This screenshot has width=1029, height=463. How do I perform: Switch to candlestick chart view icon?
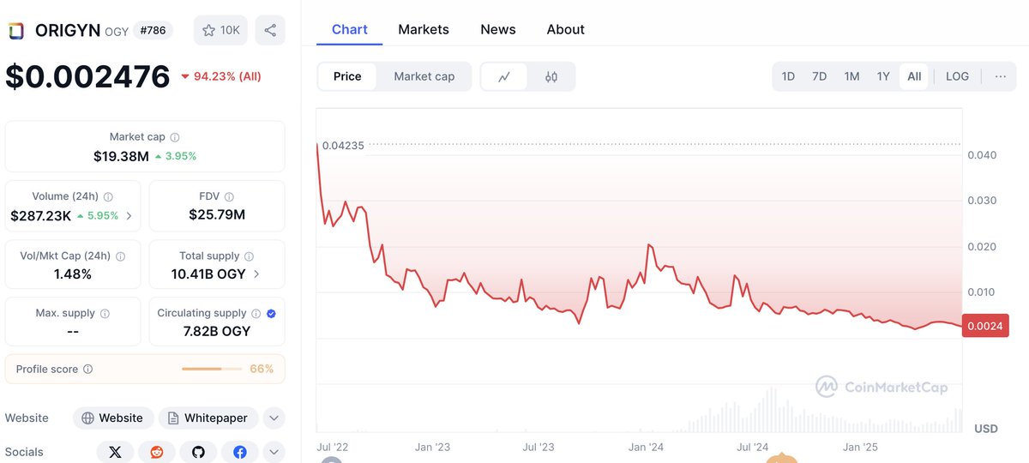551,76
